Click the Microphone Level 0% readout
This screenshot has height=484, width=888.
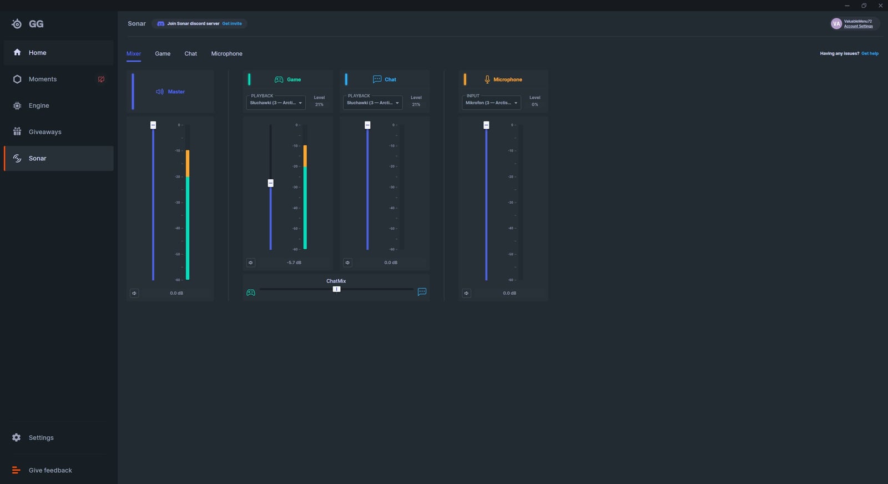[x=535, y=101]
